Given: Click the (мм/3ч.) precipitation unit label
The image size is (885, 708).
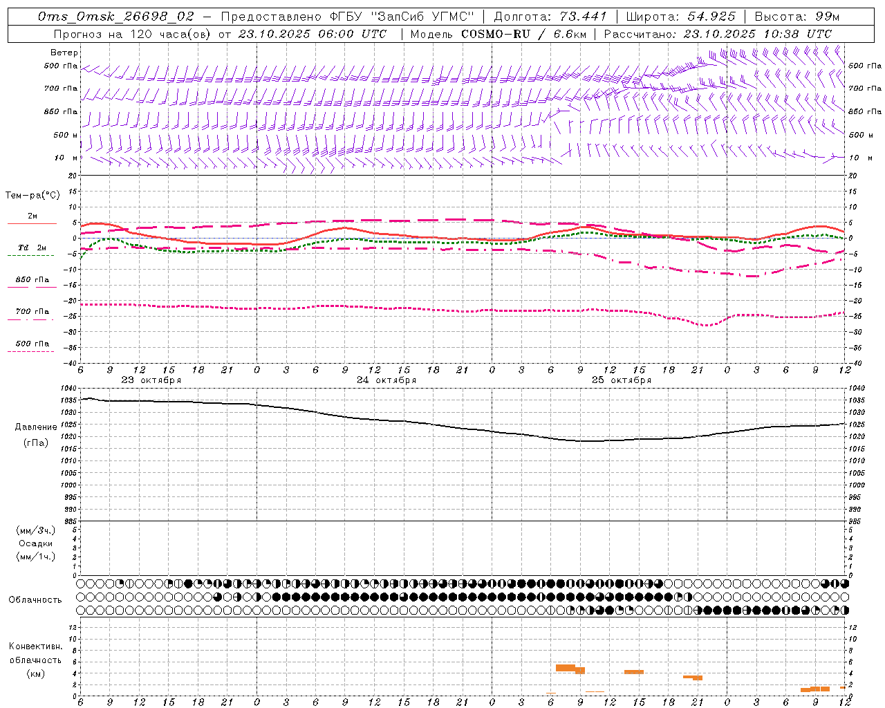Looking at the screenshot, I should click(x=36, y=530).
